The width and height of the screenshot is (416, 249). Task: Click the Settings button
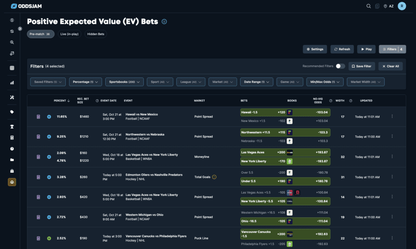(315, 49)
